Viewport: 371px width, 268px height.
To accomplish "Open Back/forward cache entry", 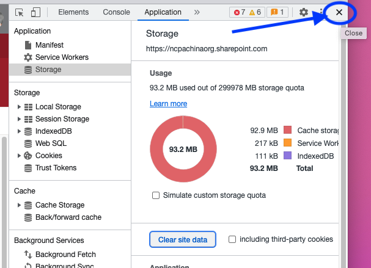I will coord(68,217).
